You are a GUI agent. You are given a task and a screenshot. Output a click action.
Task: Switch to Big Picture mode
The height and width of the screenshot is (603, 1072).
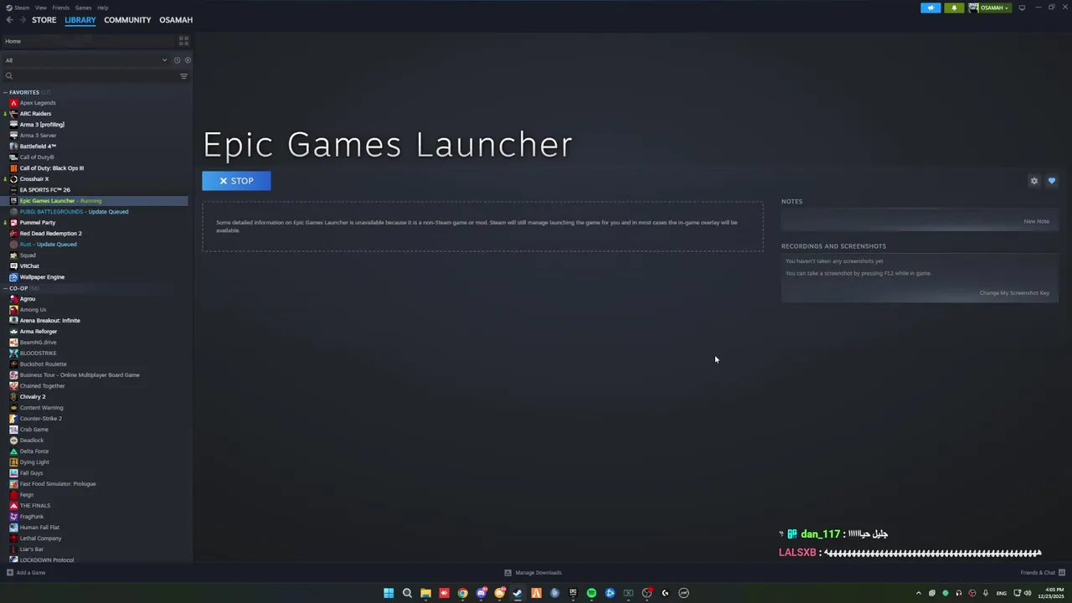click(1022, 8)
